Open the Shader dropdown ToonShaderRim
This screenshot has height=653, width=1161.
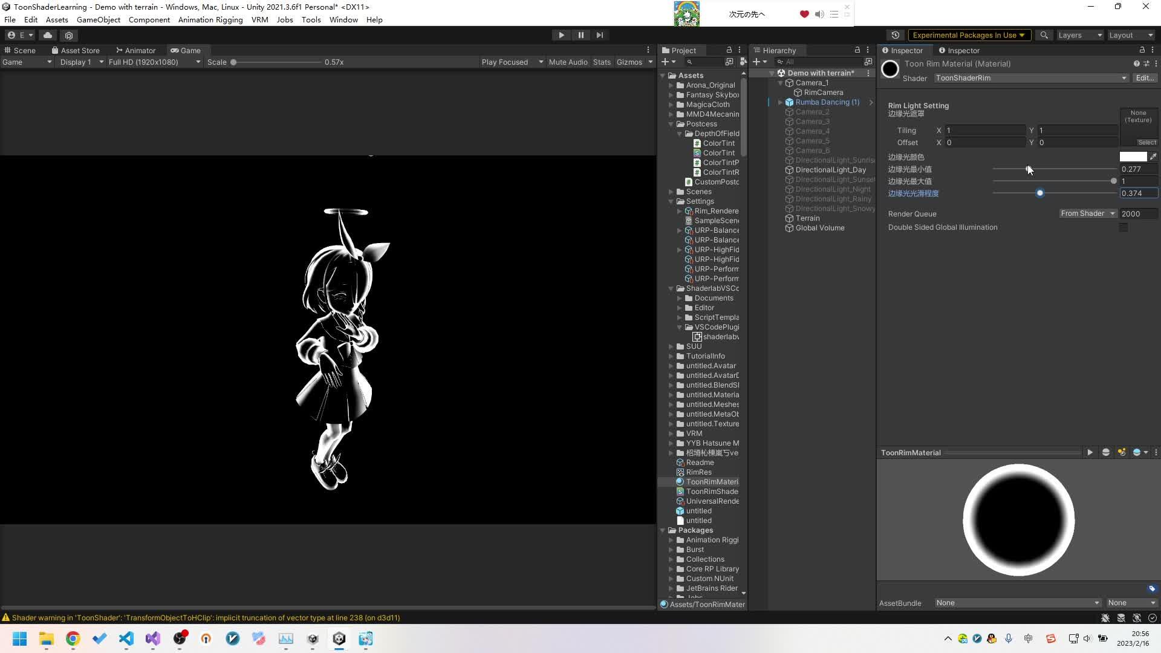tap(1030, 78)
